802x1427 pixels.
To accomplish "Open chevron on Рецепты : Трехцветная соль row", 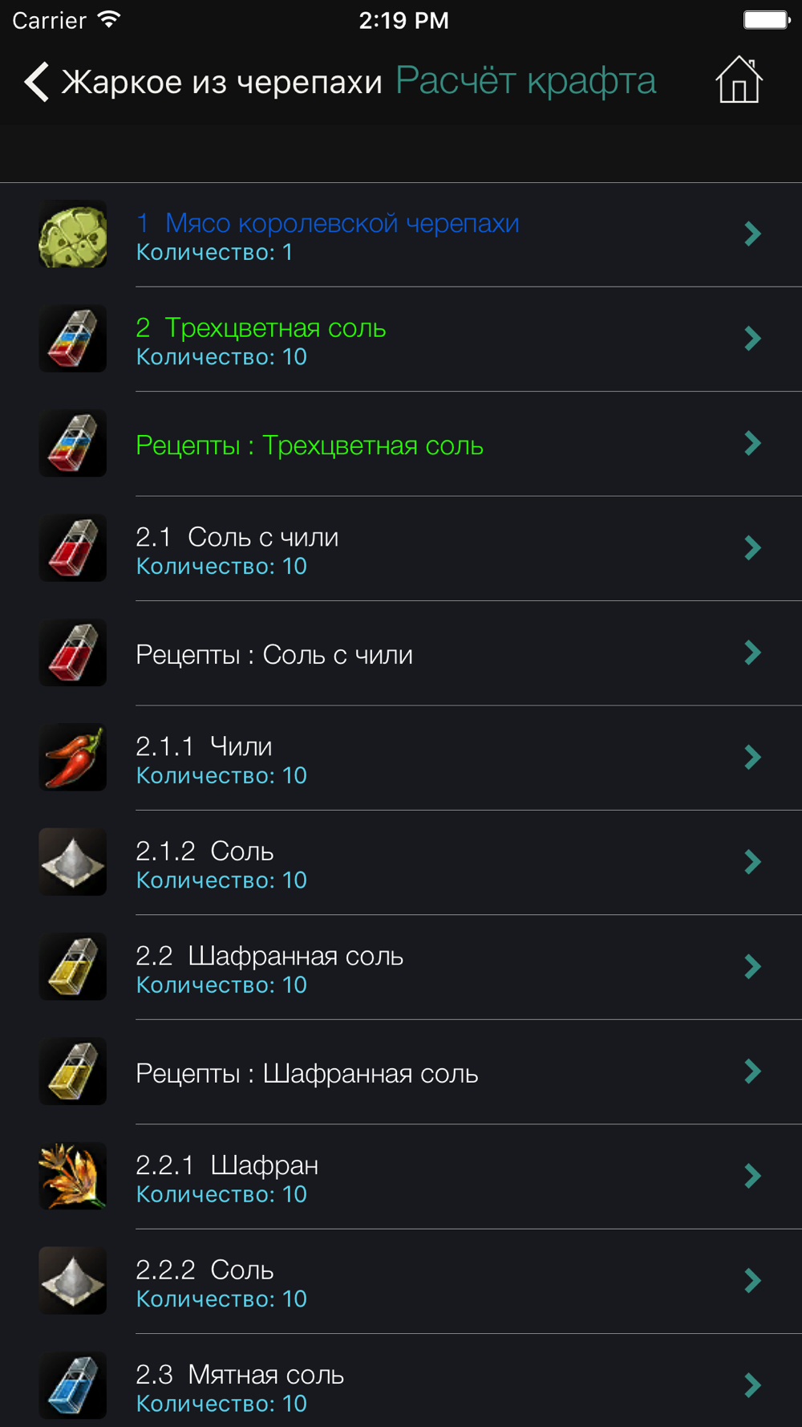I will click(752, 444).
